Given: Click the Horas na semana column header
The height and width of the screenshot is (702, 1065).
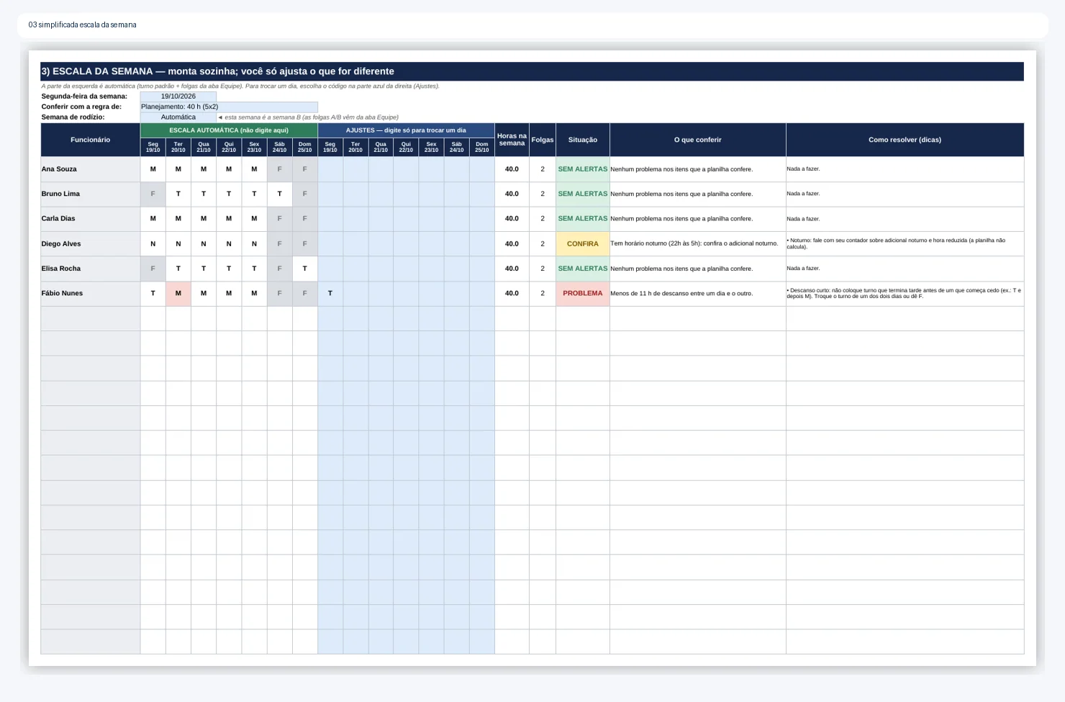Looking at the screenshot, I should pos(512,140).
